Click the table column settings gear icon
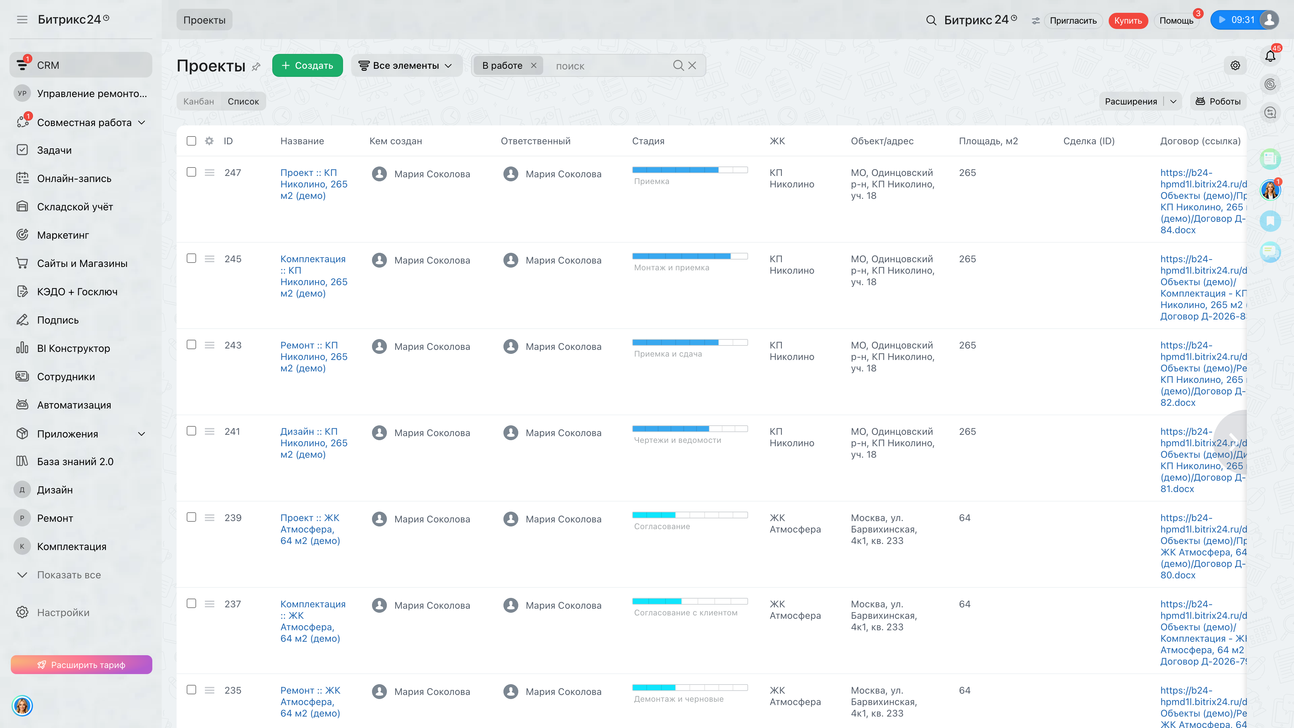Screen dimensions: 1294x728 210,141
